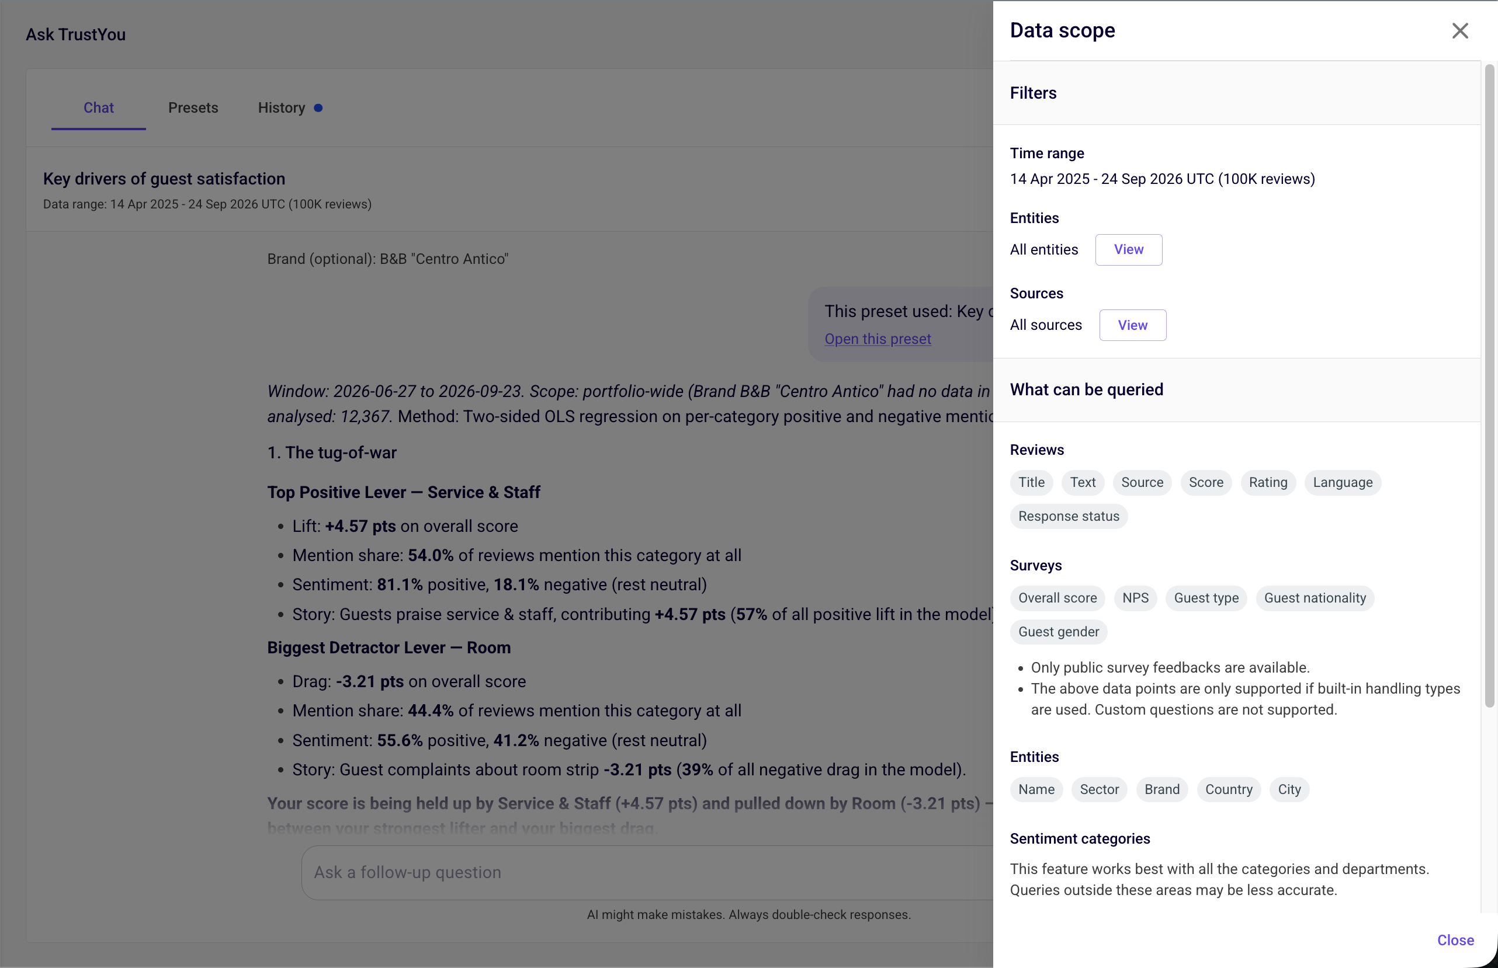Select the Country chip under Entities
The height and width of the screenshot is (968, 1498).
coord(1228,790)
